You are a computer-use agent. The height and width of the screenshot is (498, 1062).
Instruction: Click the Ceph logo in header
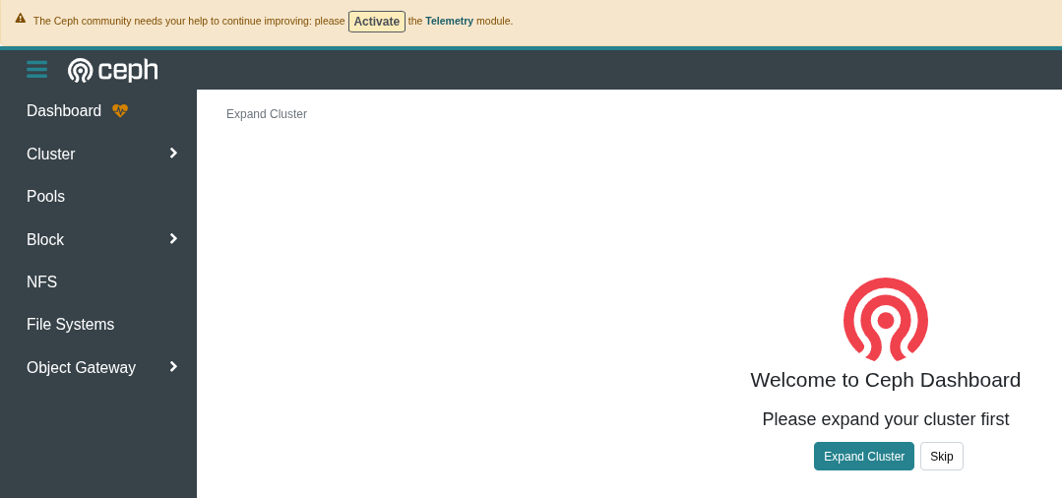112,70
